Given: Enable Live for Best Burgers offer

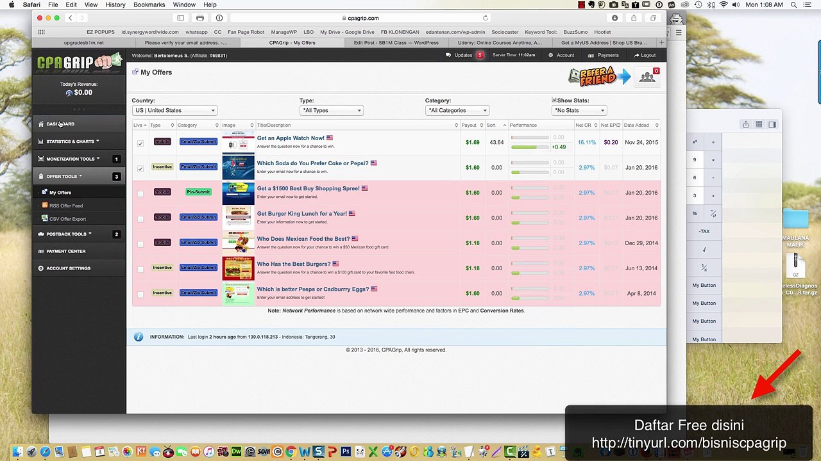Looking at the screenshot, I should coord(140,269).
